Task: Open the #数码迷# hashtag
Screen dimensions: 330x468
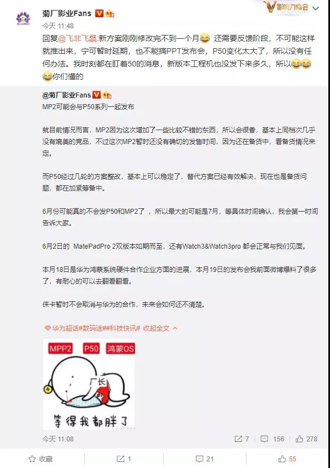Action: click(92, 328)
